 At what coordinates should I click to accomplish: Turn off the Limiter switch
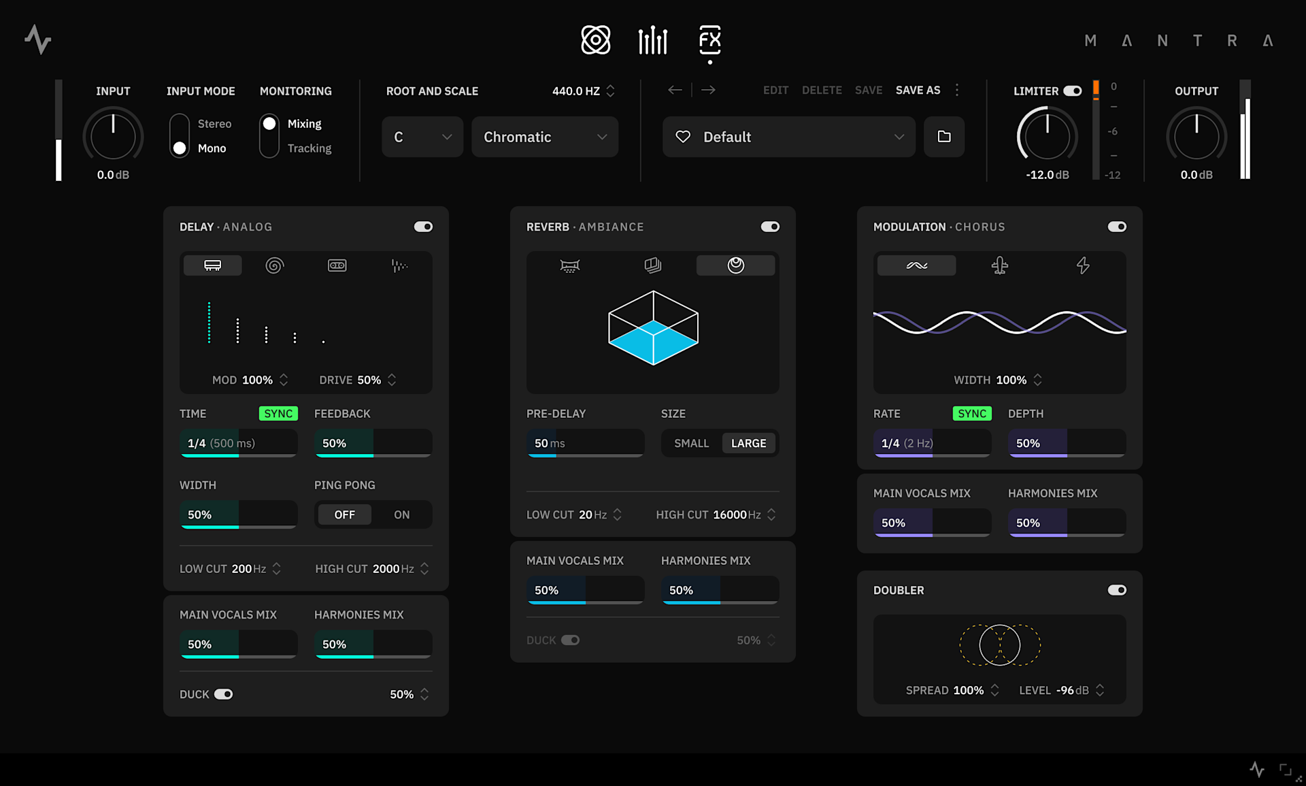pos(1073,91)
